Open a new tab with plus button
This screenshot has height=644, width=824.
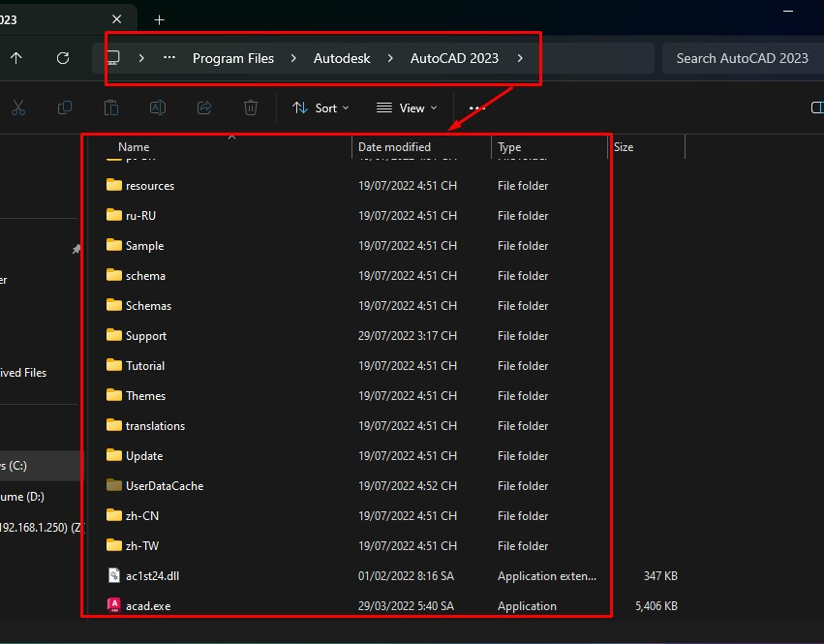click(159, 20)
